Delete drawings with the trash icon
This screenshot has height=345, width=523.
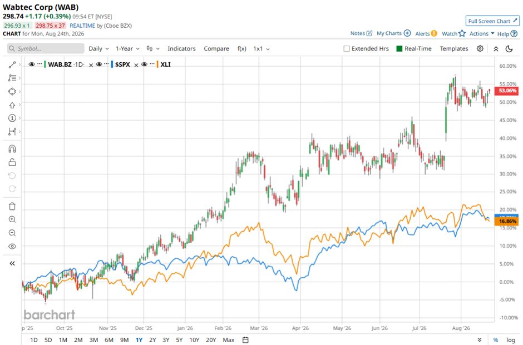pos(12,206)
